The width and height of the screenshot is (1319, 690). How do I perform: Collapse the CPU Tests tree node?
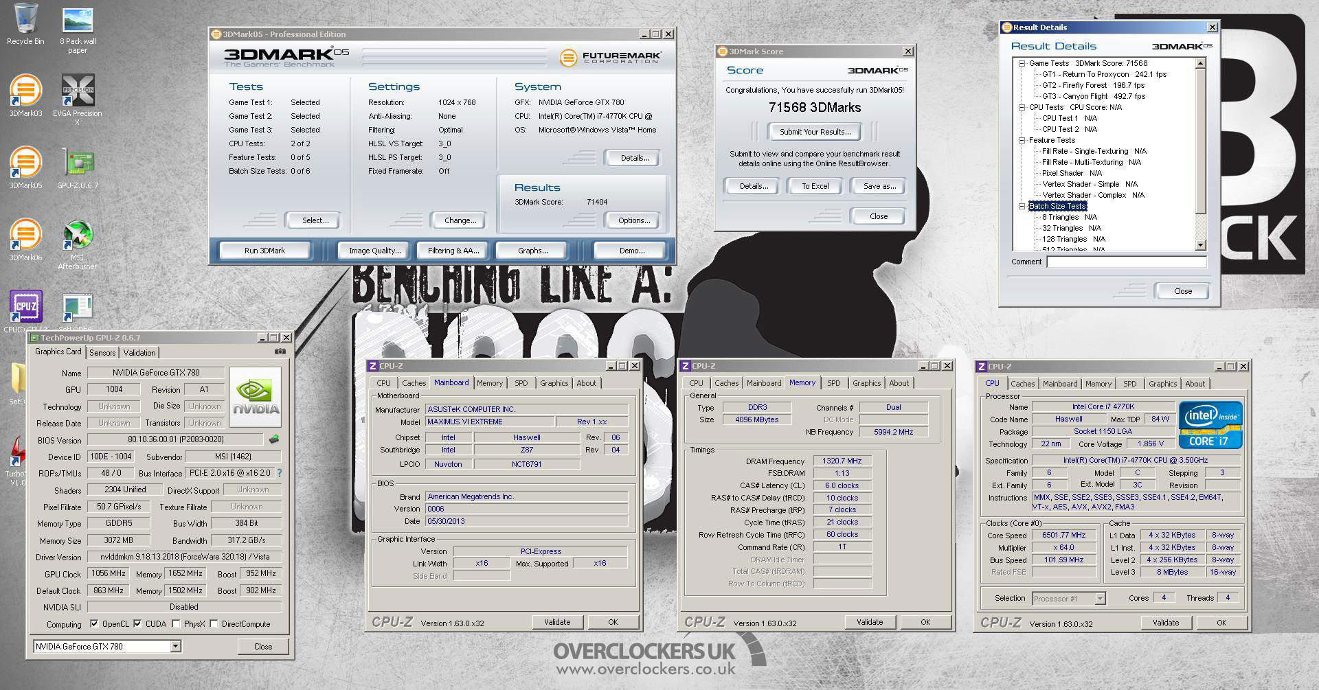click(x=1022, y=107)
